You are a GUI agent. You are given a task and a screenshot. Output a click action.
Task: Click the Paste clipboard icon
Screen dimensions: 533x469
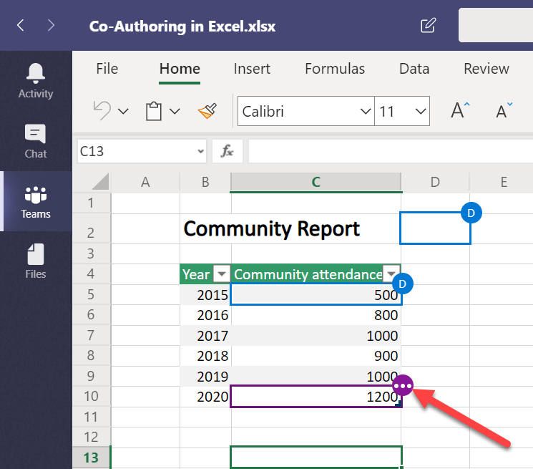pyautogui.click(x=153, y=111)
